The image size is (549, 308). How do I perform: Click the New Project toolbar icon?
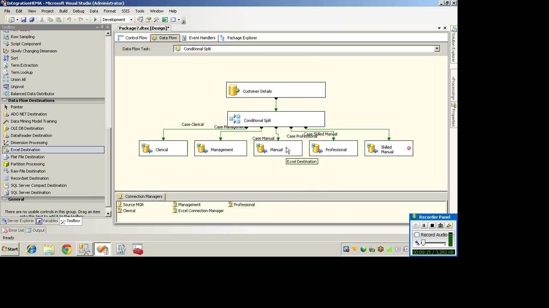coord(11,20)
